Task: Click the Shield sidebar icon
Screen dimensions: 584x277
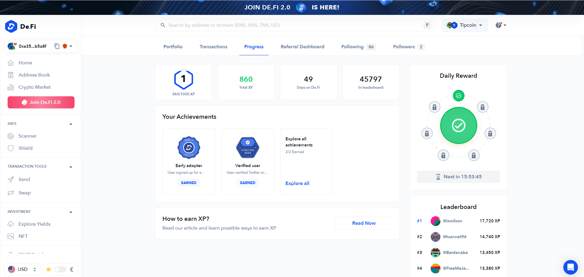Action: (11, 148)
